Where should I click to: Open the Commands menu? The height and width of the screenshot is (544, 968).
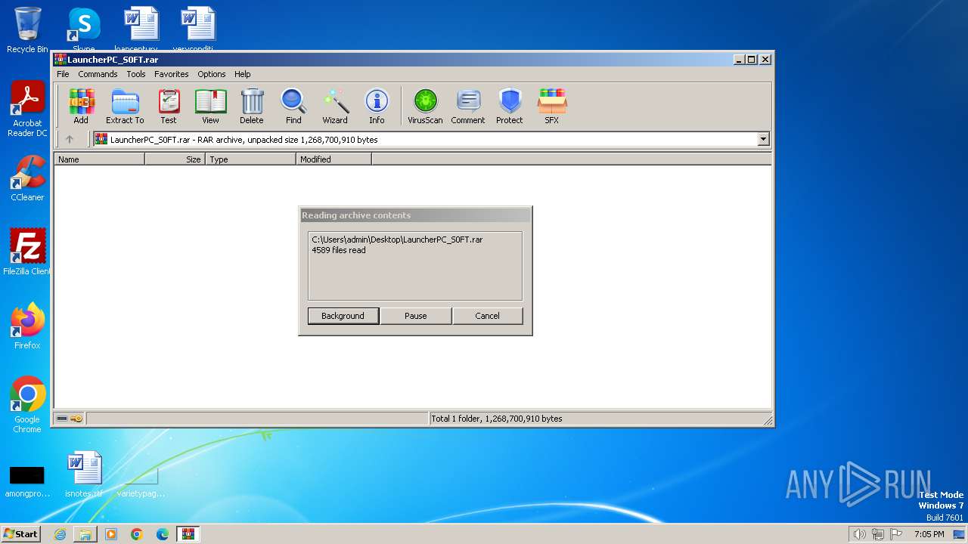click(x=98, y=74)
